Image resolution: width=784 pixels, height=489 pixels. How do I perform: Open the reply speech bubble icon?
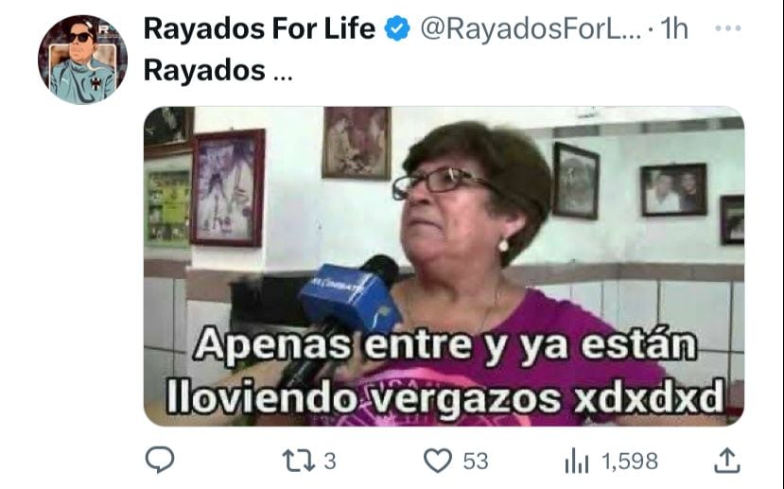coord(160,460)
